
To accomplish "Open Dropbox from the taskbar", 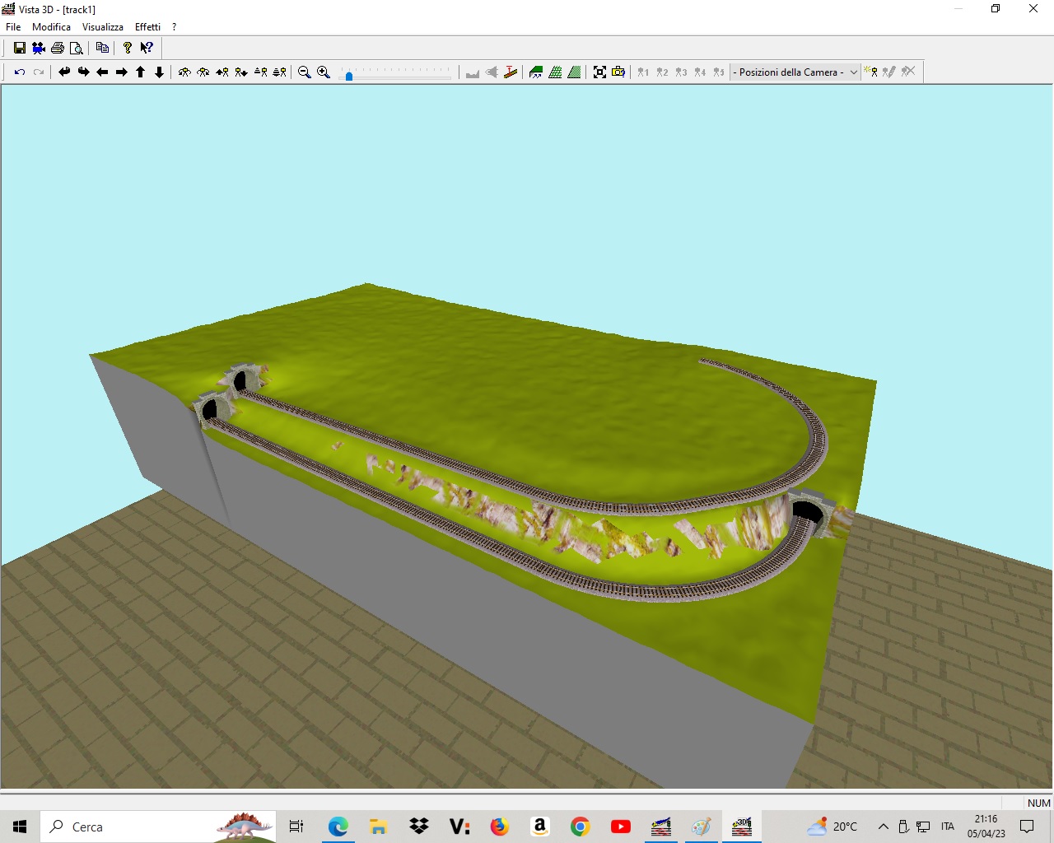I will (419, 827).
